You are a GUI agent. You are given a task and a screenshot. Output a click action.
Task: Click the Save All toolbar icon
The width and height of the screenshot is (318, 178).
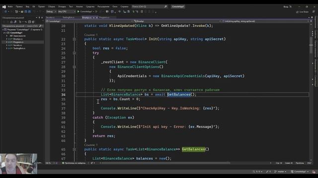(29, 12)
